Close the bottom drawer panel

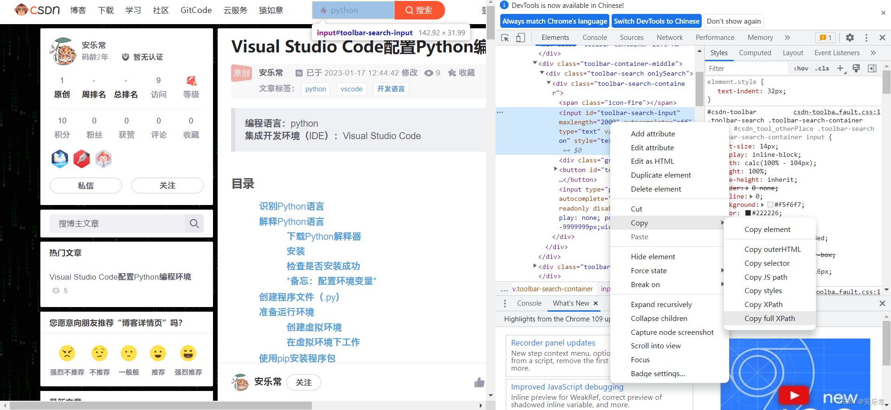click(x=882, y=303)
